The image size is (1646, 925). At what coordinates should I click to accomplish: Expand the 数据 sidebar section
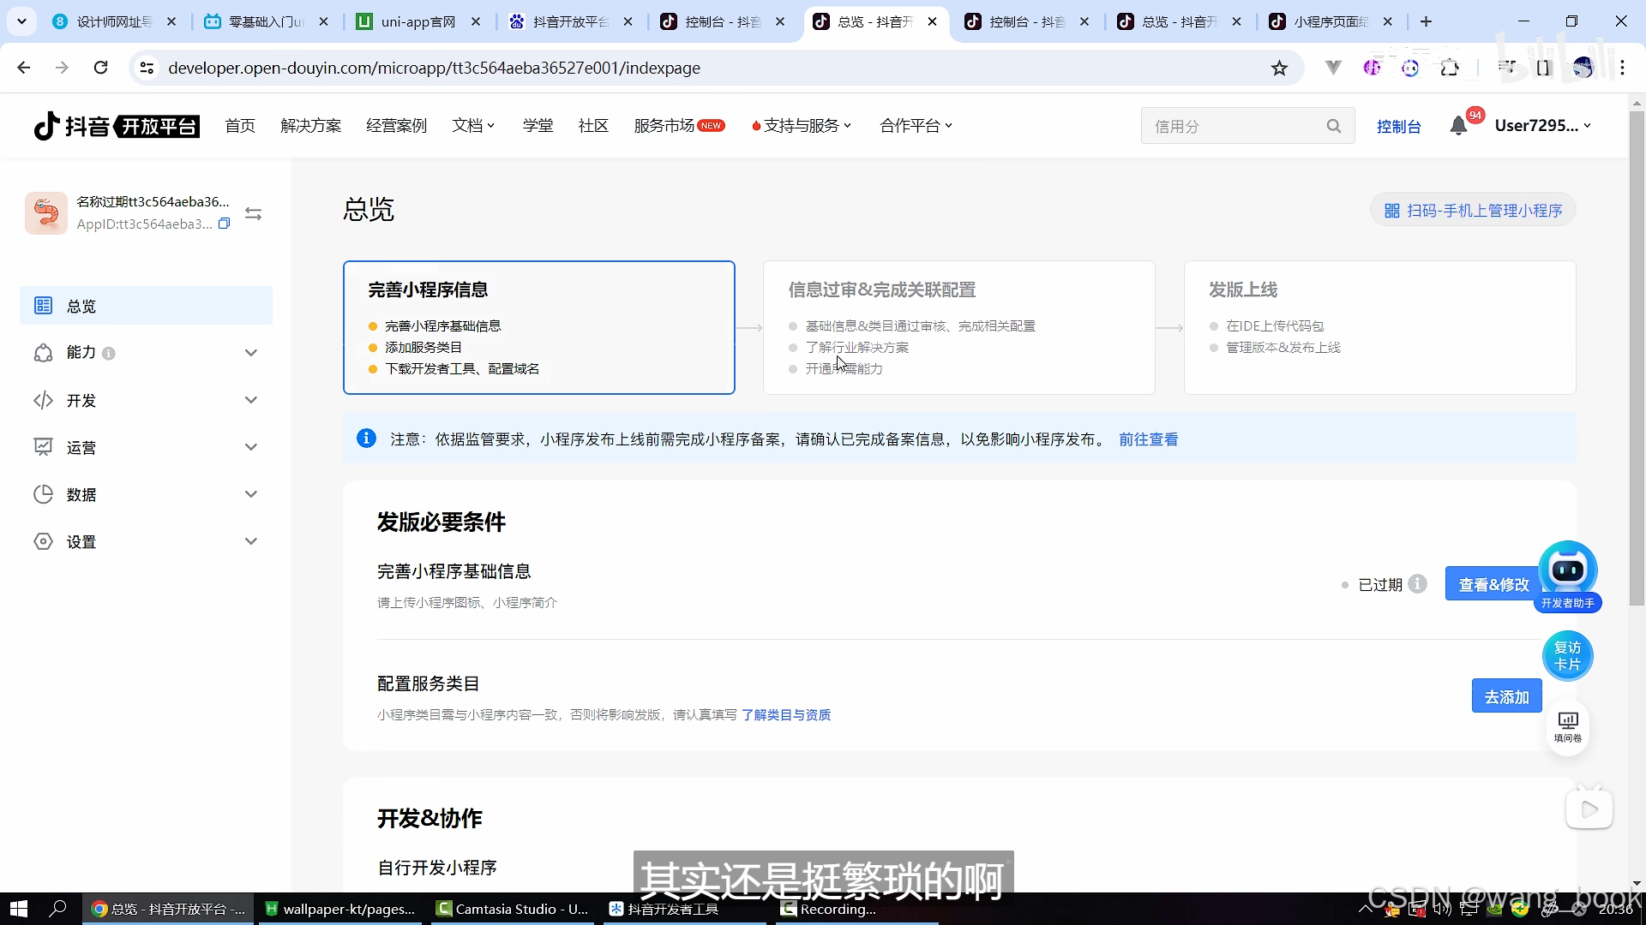pyautogui.click(x=146, y=494)
